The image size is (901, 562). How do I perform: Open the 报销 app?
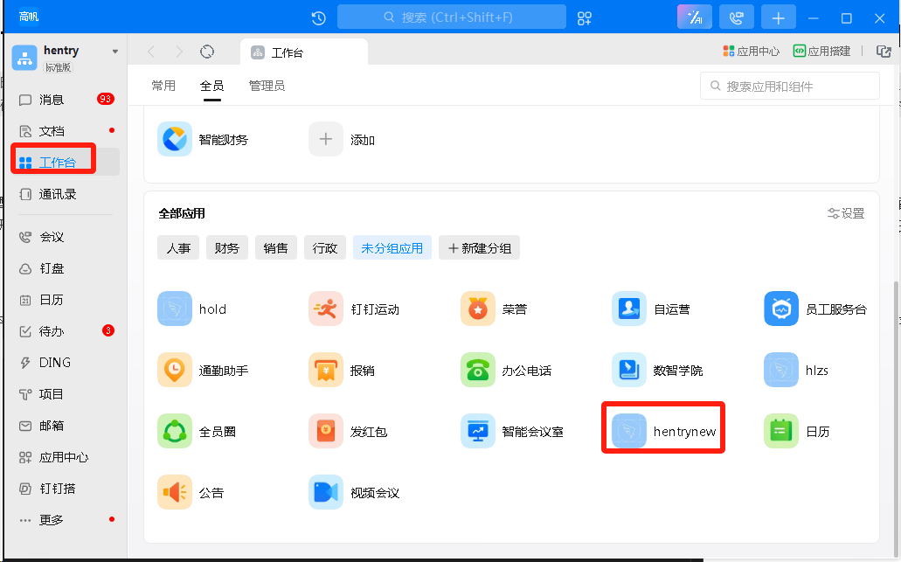pyautogui.click(x=326, y=370)
